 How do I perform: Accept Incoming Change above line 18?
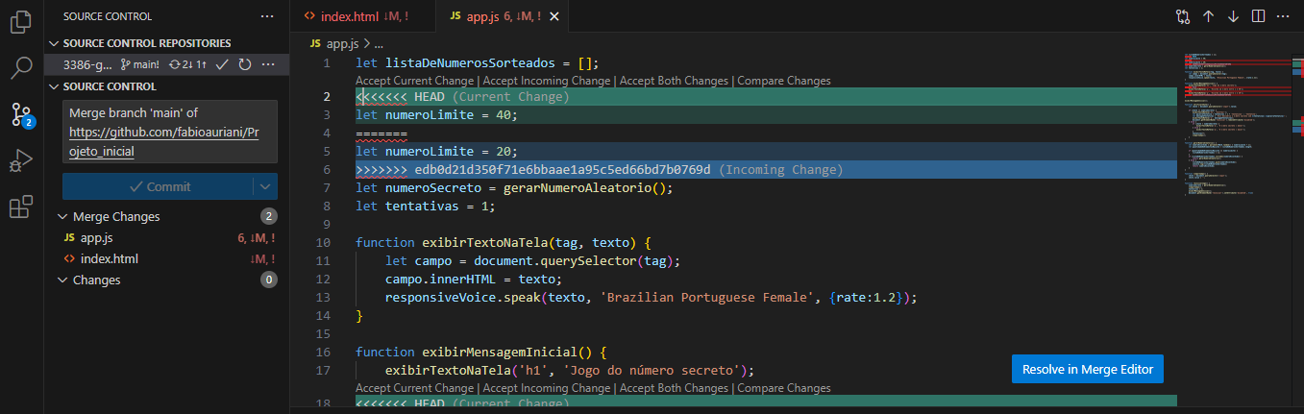[547, 388]
